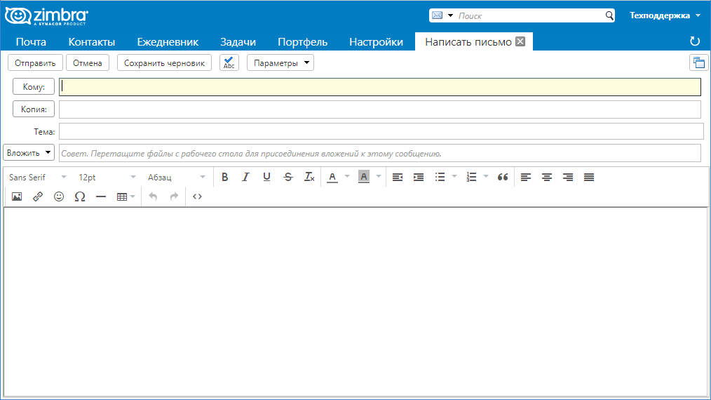Open font color picker dropdown arrow
The height and width of the screenshot is (400, 711).
(x=347, y=177)
